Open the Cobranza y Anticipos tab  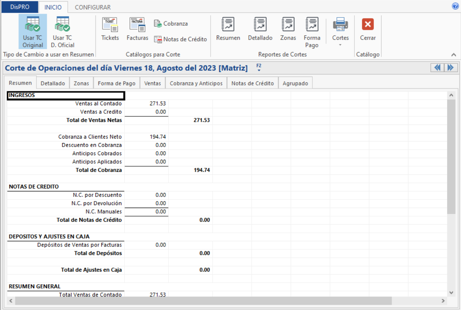(196, 83)
